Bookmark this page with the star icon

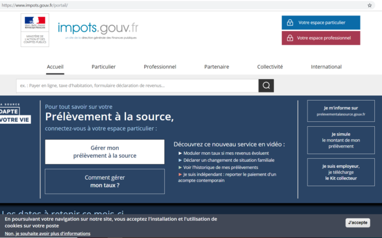tap(369, 5)
